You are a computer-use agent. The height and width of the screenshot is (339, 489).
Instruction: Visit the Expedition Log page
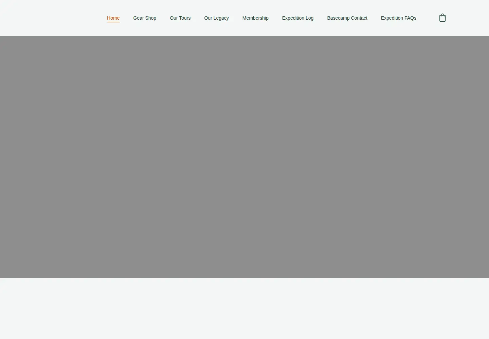click(298, 18)
